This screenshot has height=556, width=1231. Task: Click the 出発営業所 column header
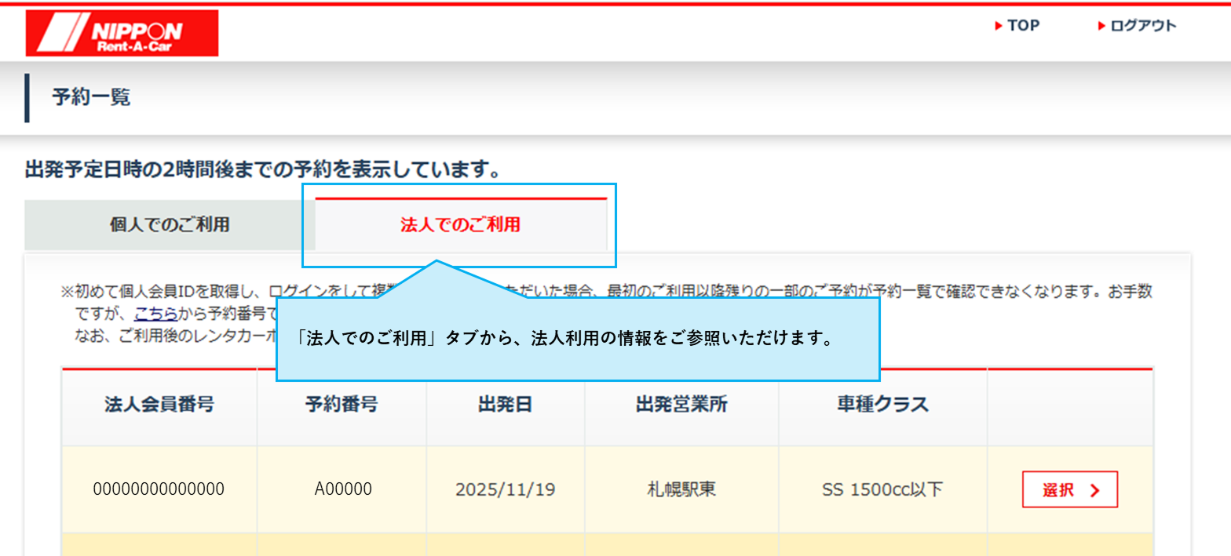(681, 405)
